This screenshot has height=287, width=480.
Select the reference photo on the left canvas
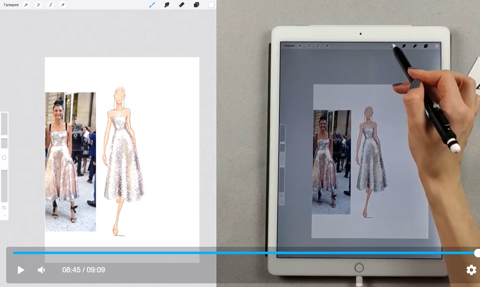tap(70, 162)
